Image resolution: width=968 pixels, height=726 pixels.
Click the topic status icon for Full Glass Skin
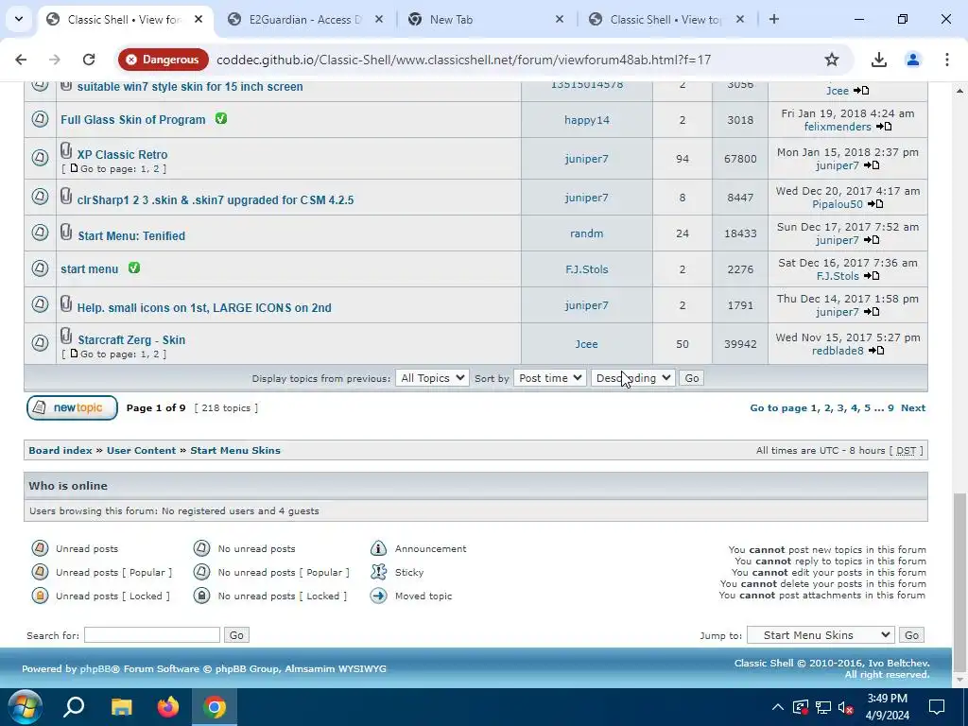pyautogui.click(x=40, y=118)
